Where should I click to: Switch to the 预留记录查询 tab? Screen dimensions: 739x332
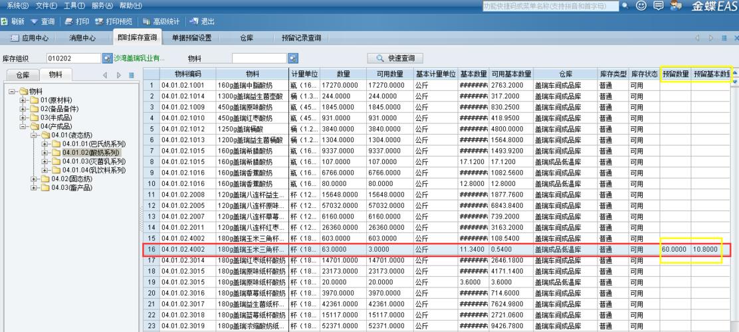tap(302, 38)
